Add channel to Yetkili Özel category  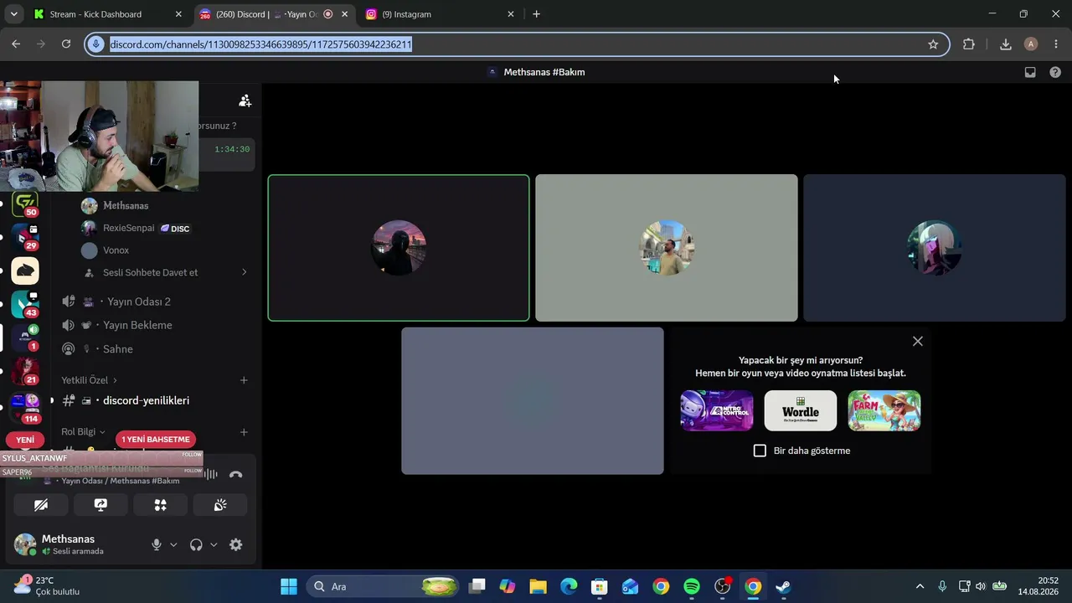244,380
